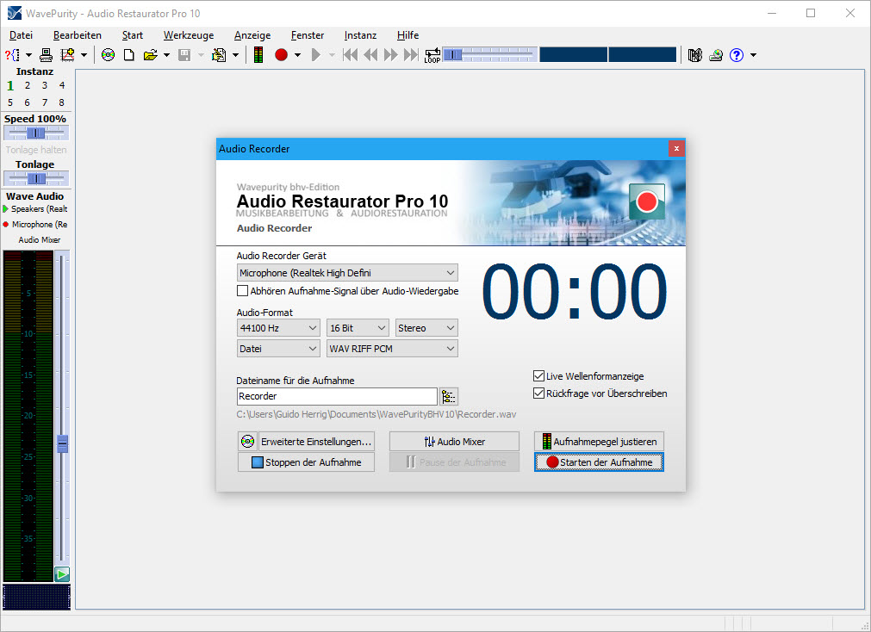Click the Audio Mixer button in dialog
Screen dimensions: 871x632
point(454,442)
